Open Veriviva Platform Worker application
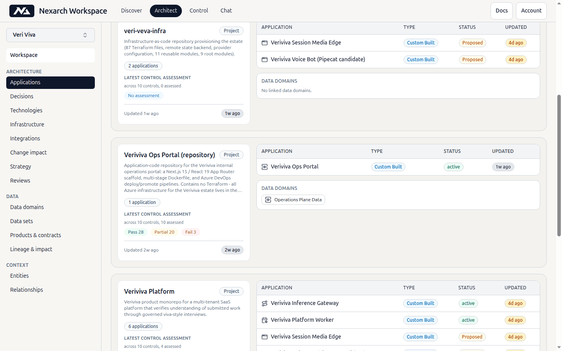The image size is (562, 351). (x=398, y=320)
